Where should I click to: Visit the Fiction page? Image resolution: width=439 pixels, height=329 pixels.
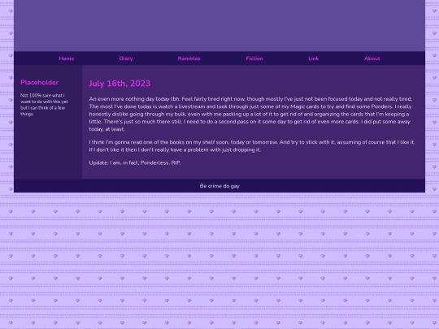[x=254, y=58]
